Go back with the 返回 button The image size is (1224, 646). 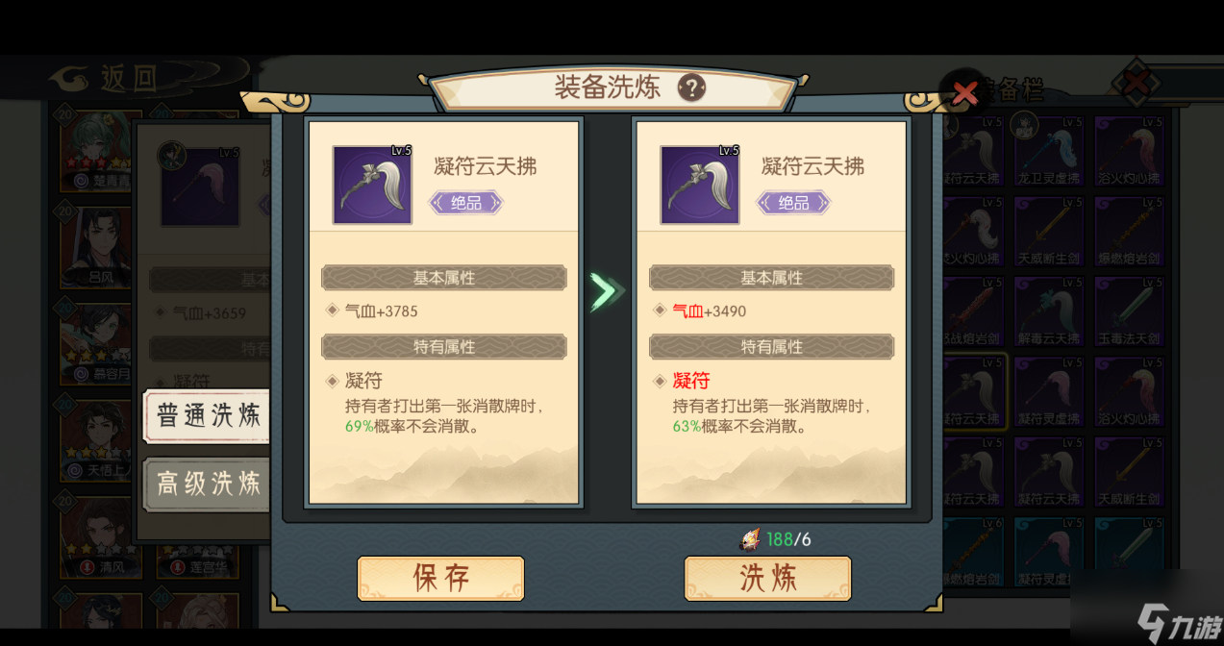tap(104, 77)
